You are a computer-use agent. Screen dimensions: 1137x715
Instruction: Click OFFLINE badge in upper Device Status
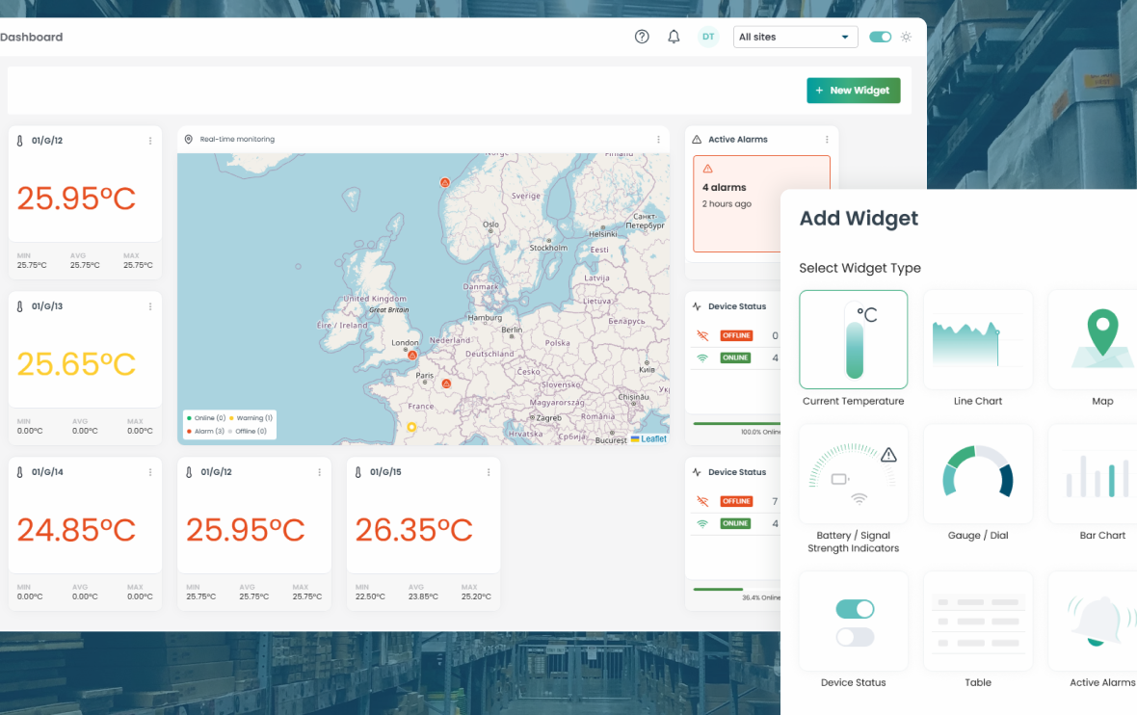(737, 335)
